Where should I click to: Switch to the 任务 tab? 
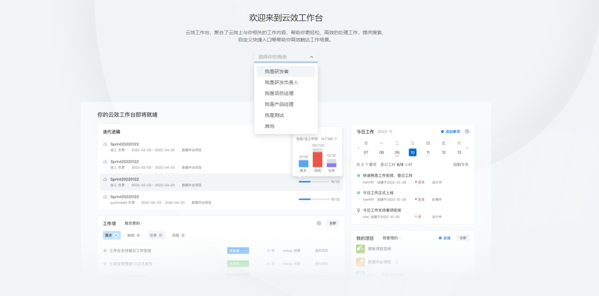[x=156, y=235]
